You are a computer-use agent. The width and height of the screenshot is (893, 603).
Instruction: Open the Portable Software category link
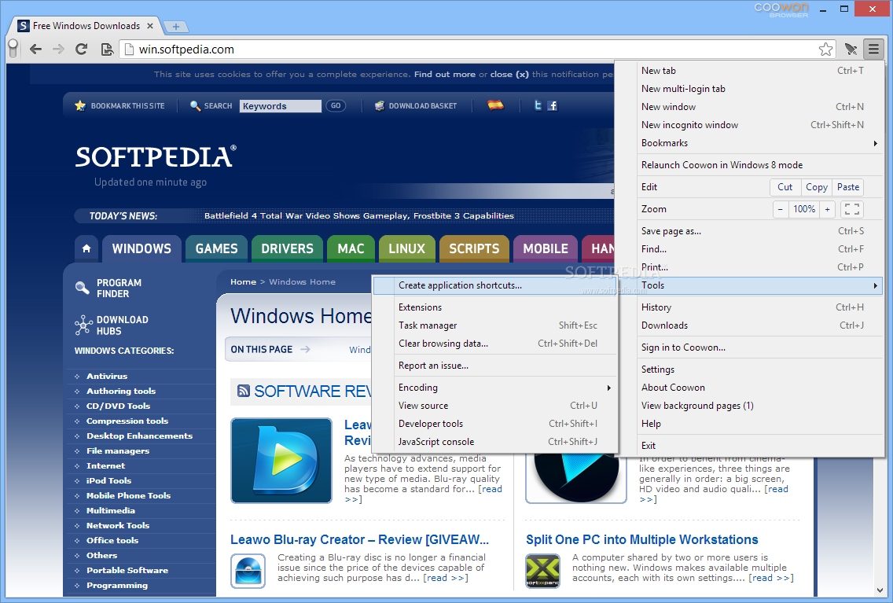click(x=127, y=570)
